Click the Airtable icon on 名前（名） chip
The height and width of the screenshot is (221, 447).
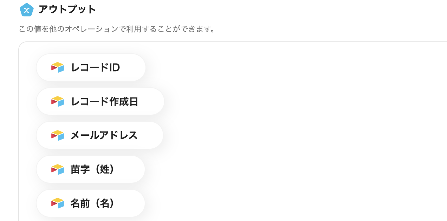[x=58, y=203]
